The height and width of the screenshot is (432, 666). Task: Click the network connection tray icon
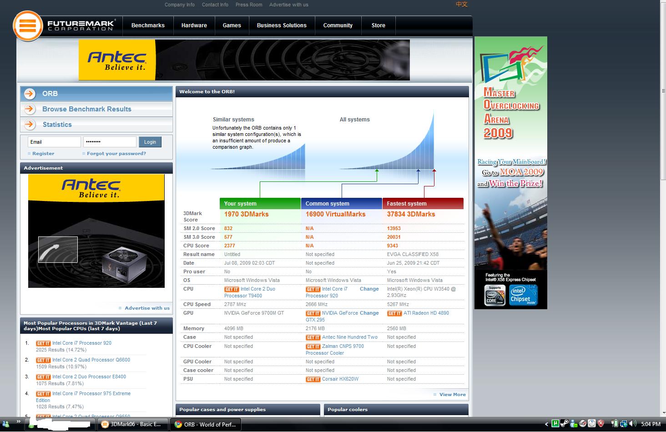[624, 424]
